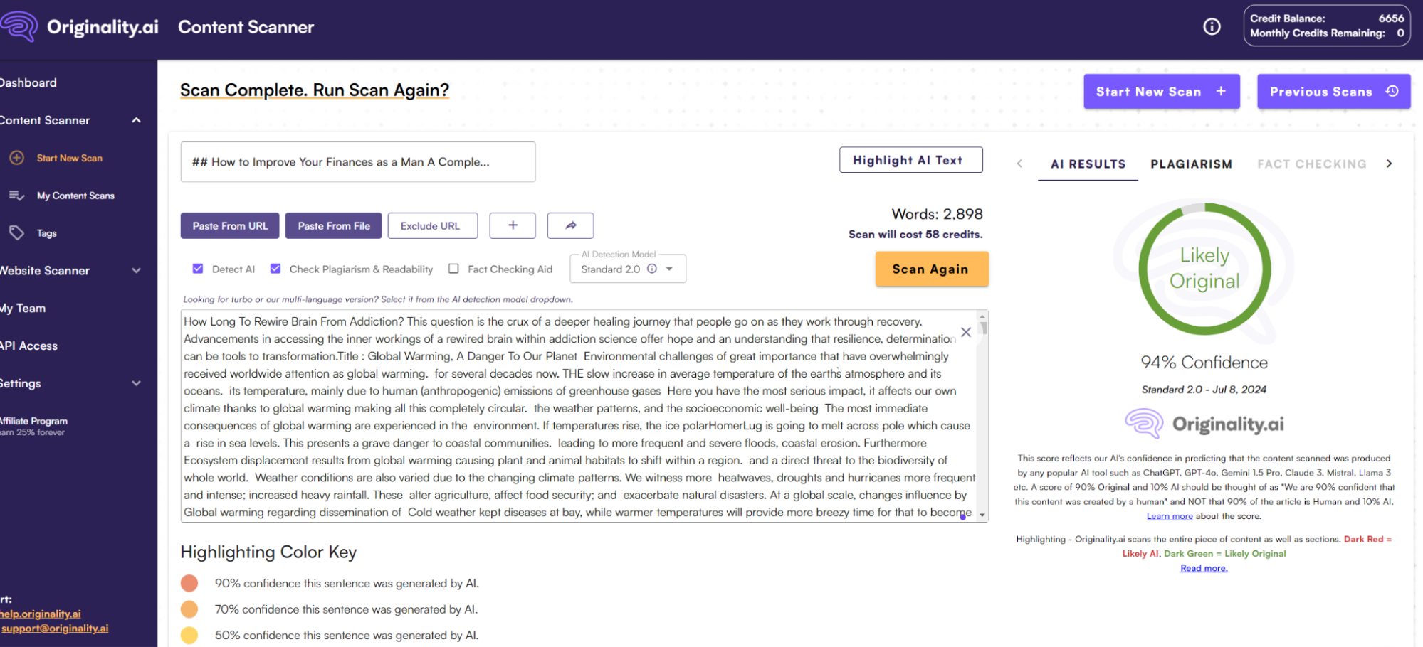
Task: Click the Start New Scan sidebar plus icon
Action: [17, 158]
